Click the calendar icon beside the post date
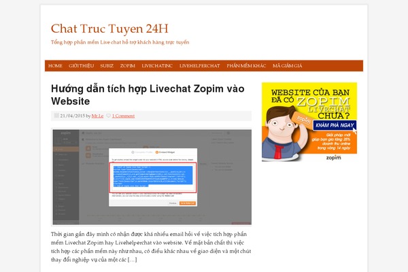 [56, 116]
